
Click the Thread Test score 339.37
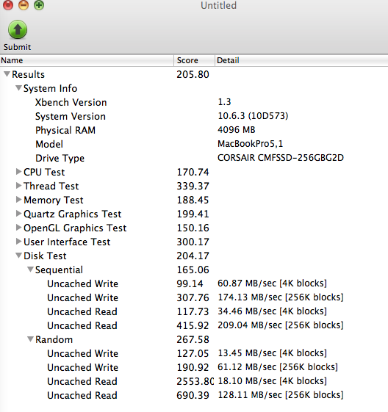pyautogui.click(x=193, y=186)
